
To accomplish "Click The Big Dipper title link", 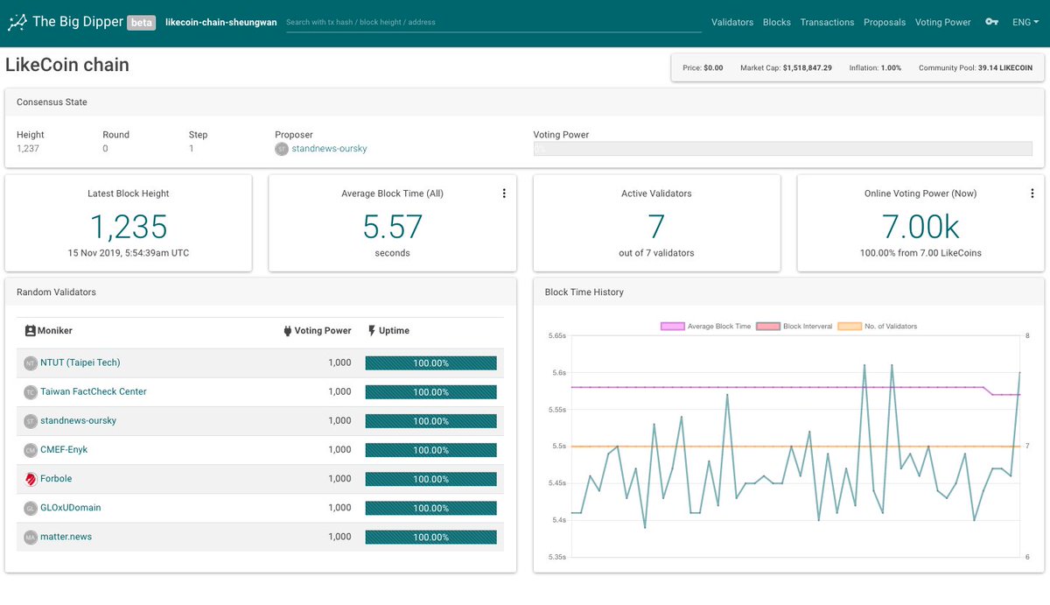I will (x=77, y=22).
